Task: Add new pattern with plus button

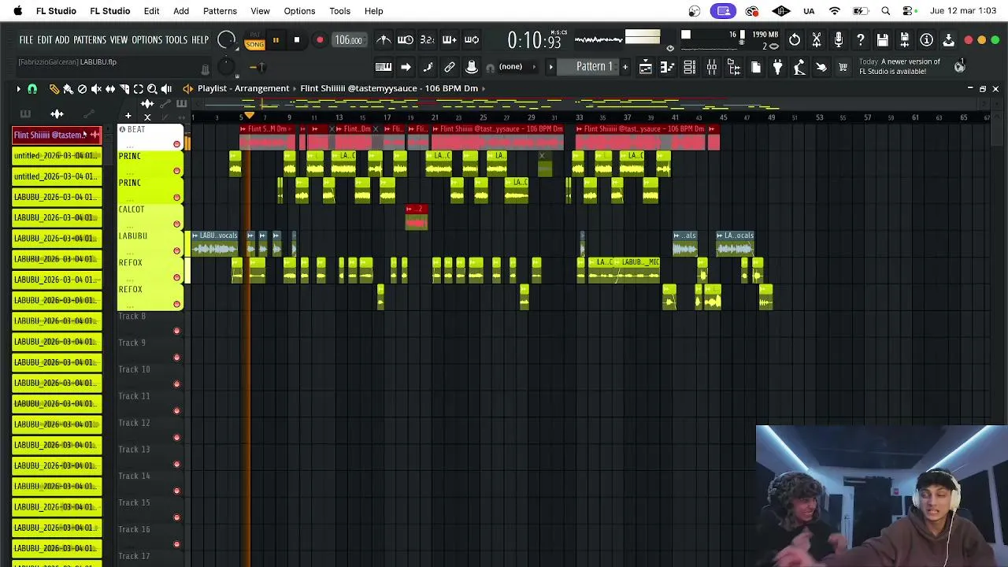Action: pos(625,67)
